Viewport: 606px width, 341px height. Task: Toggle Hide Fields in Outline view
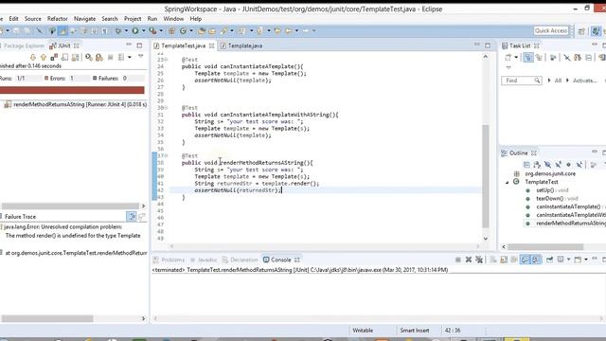click(547, 165)
